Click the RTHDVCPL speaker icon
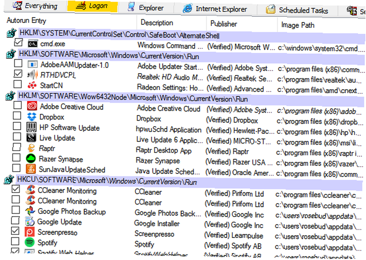This screenshot has width=366, height=260. click(x=32, y=75)
